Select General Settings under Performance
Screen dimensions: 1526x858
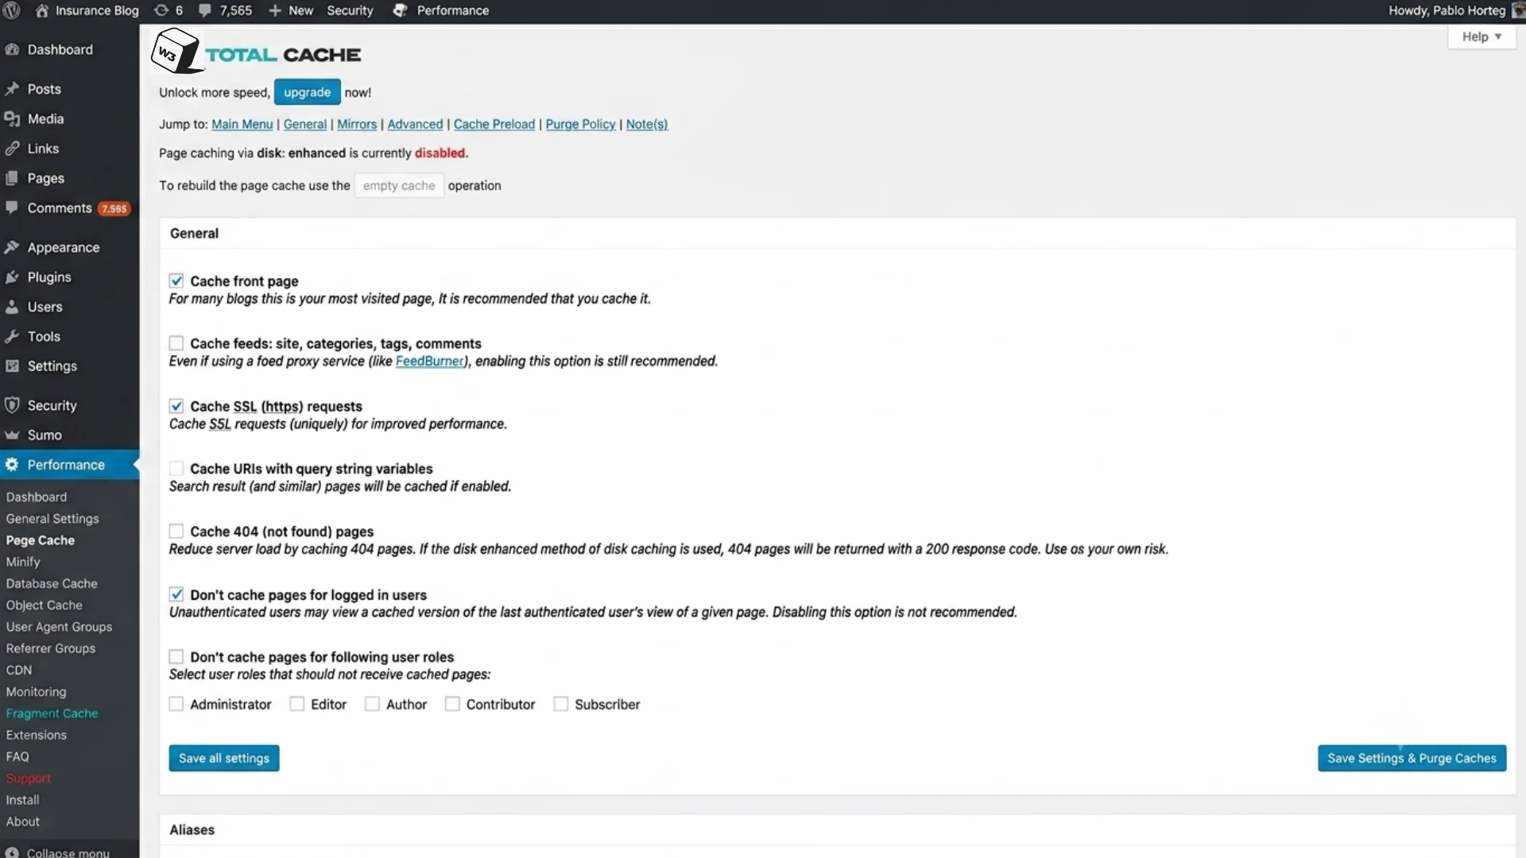coord(52,519)
